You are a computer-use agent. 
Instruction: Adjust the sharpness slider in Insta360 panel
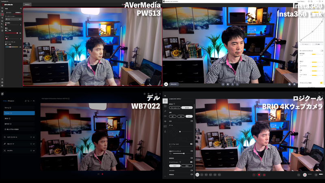pyautogui.click(x=316, y=75)
